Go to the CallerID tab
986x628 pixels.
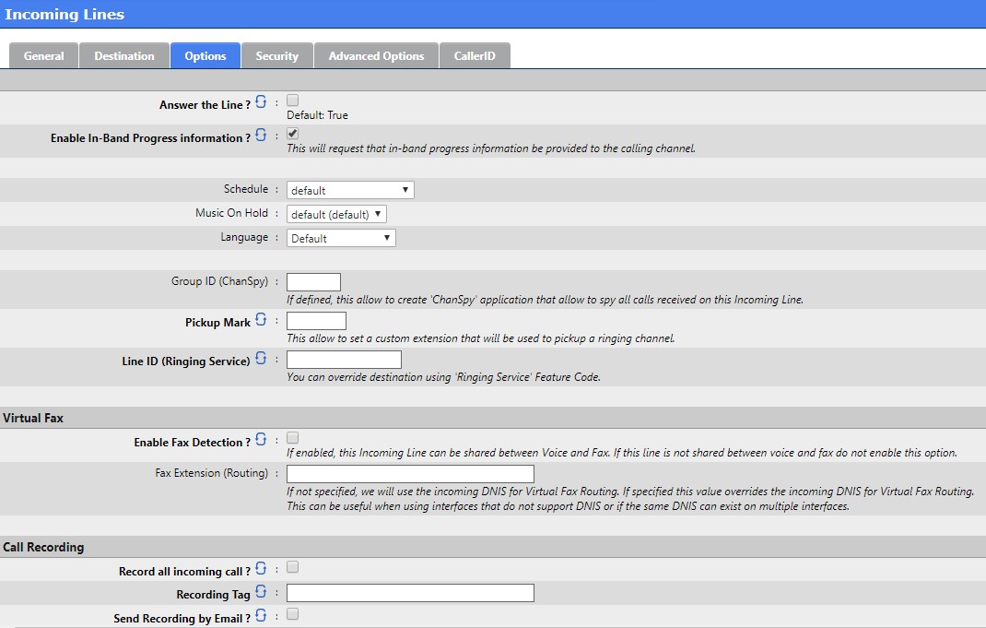[475, 56]
